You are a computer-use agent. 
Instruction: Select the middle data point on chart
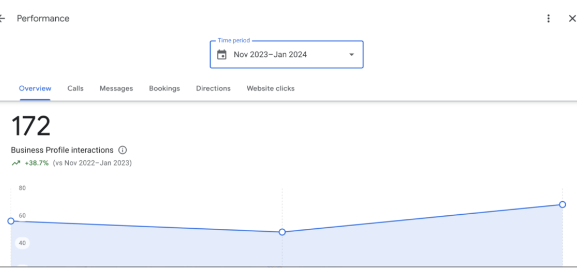[282, 232]
